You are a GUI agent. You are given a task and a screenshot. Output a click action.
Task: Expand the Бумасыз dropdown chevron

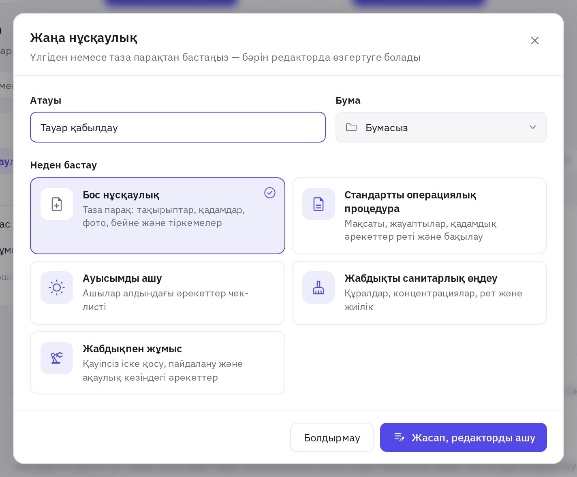tap(533, 127)
